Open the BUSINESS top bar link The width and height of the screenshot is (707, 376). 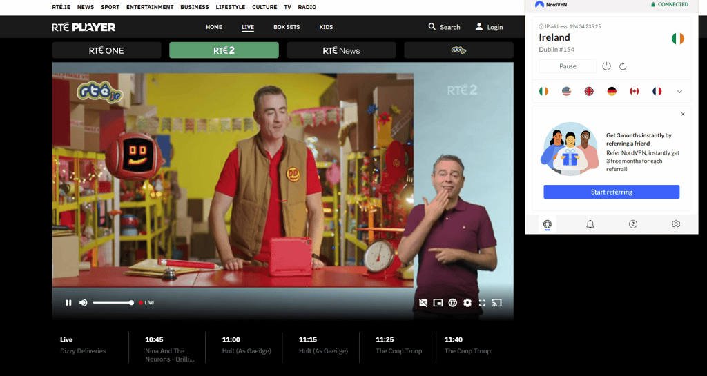194,7
